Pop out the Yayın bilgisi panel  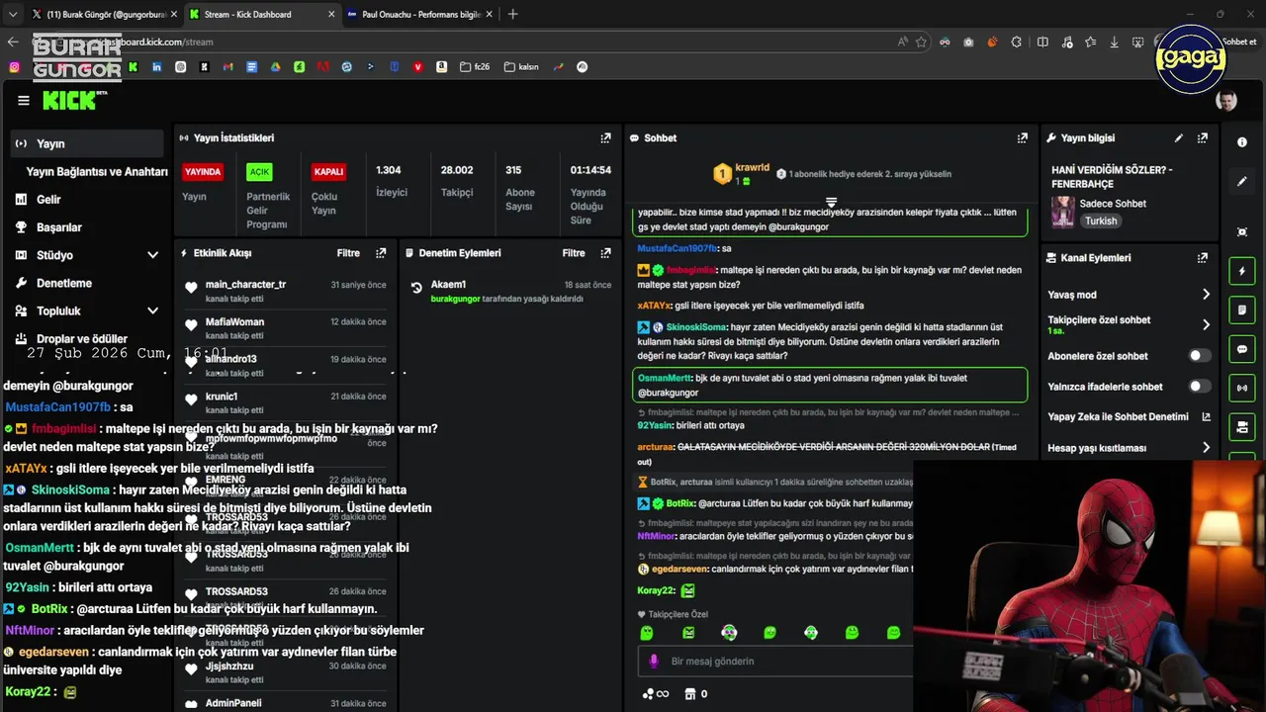pos(1203,138)
